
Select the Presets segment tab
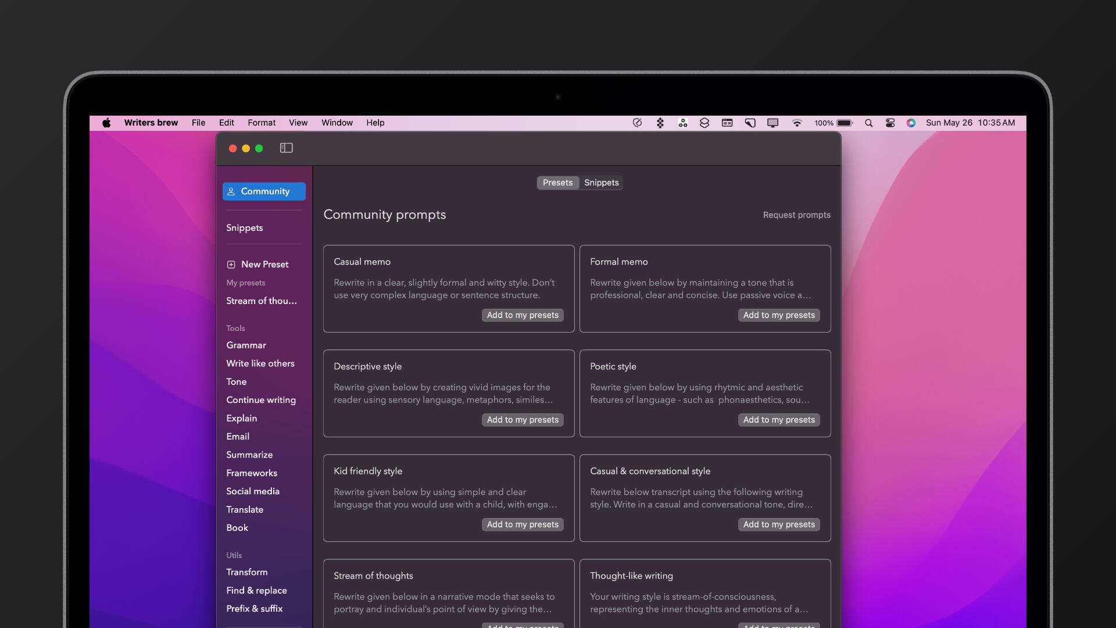557,183
